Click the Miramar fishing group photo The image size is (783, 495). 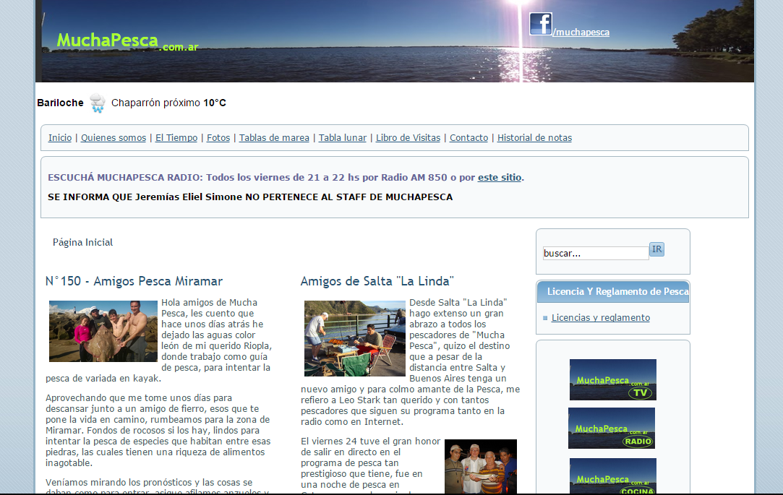pos(103,332)
